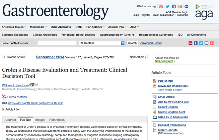Open Clinical Guidelines collection
Screen dimensions: 219x140
click(x=45, y=35)
